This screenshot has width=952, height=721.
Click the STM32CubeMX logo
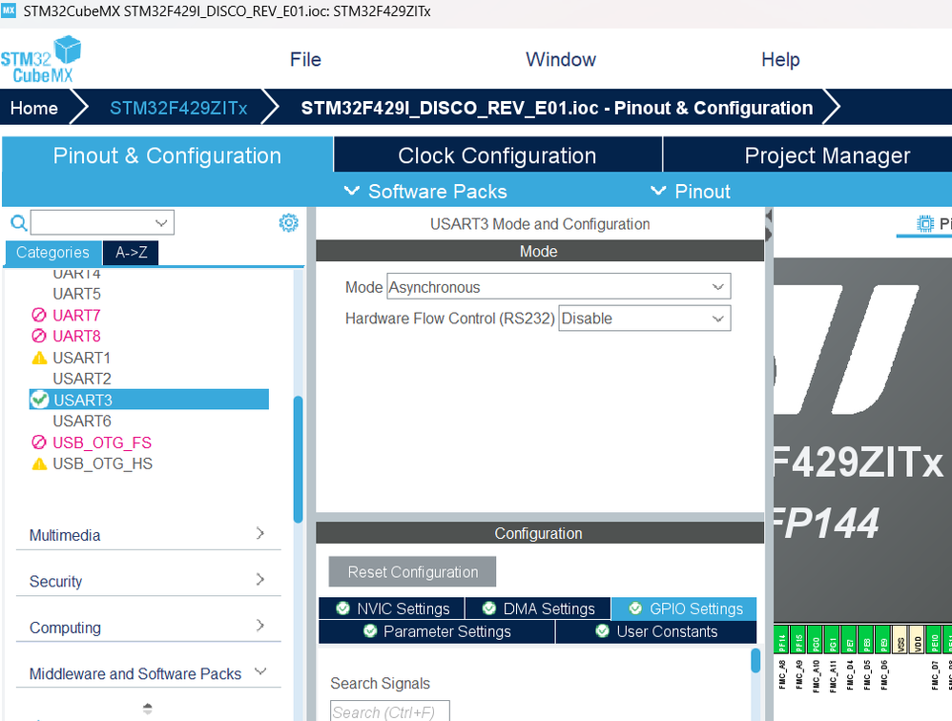coord(41,59)
